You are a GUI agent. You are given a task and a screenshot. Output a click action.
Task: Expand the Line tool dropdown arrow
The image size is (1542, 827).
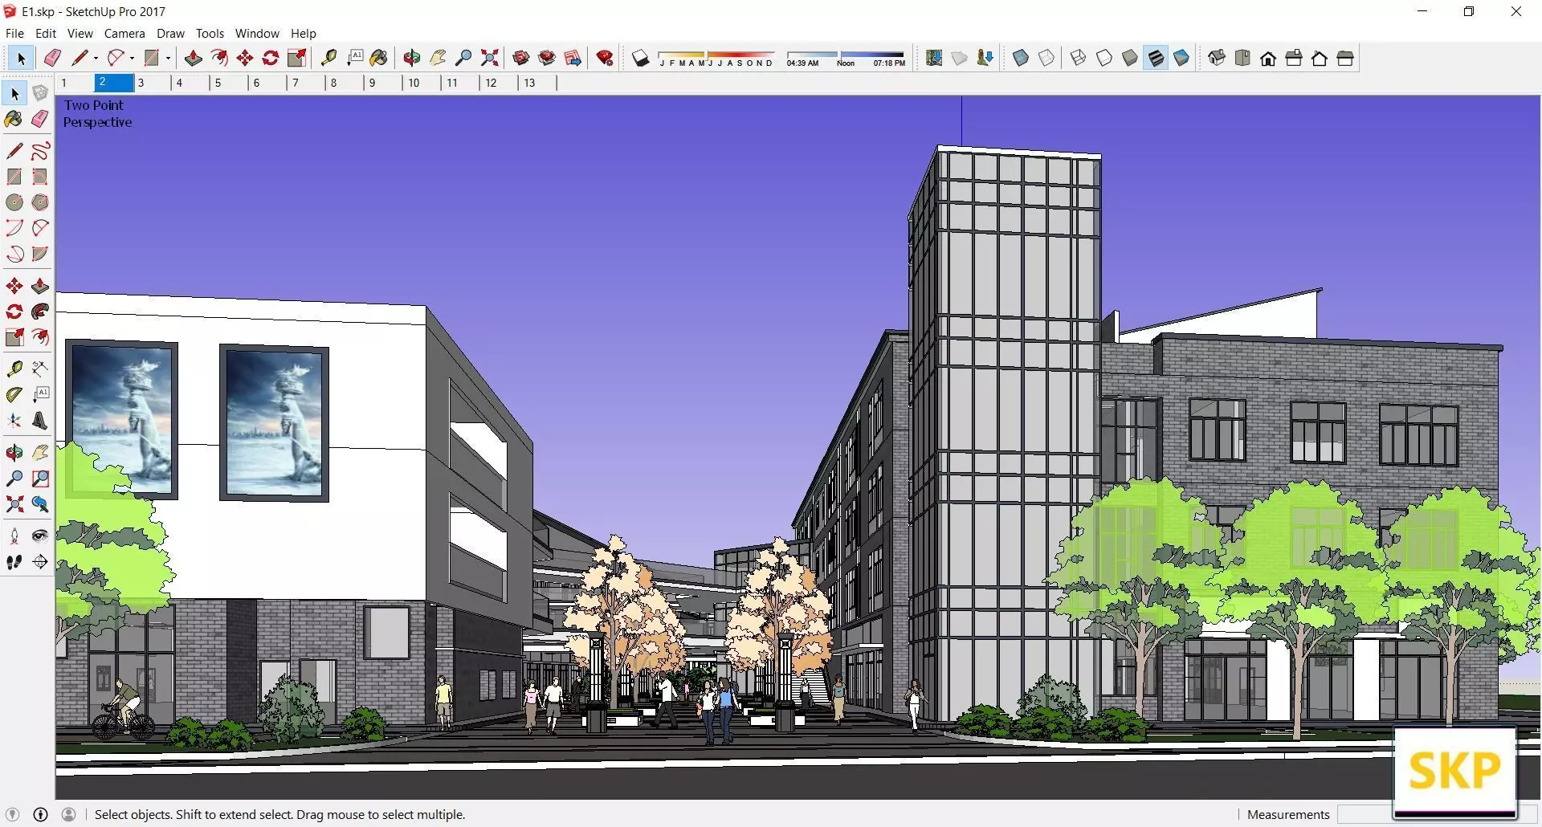click(96, 58)
